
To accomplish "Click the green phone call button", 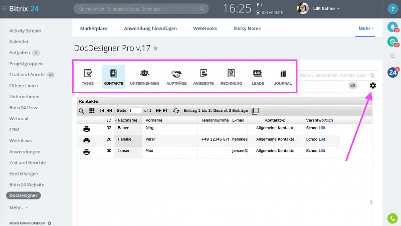I will (392, 218).
